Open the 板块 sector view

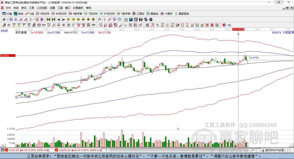coord(18,14)
